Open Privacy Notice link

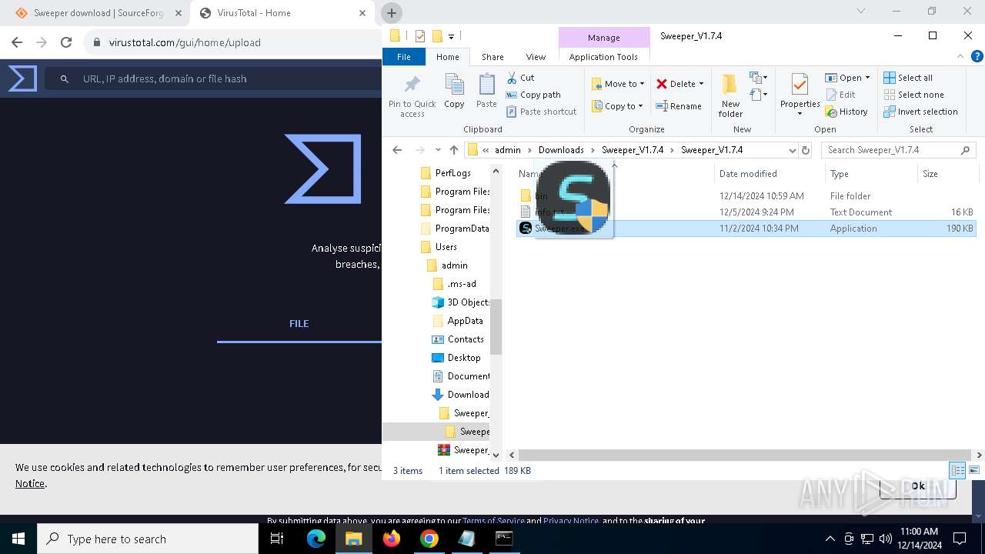pos(571,521)
